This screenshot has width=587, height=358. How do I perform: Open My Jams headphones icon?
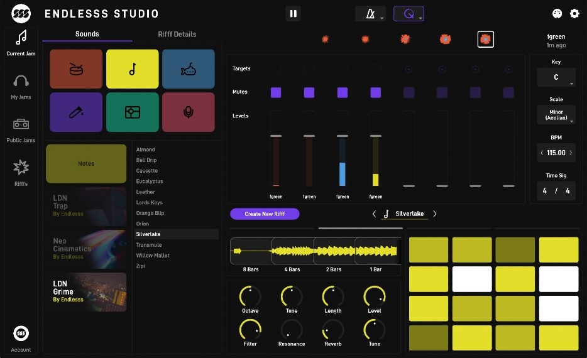coord(21,81)
